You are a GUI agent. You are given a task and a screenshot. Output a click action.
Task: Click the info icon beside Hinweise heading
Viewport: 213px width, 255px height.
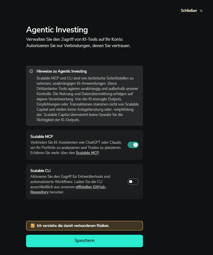(x=31, y=71)
